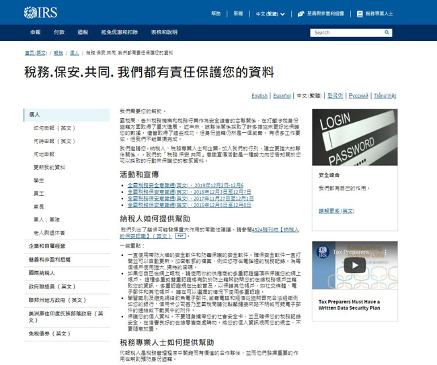Open the 申報 menu
This screenshot has height=365, width=437.
36,32
